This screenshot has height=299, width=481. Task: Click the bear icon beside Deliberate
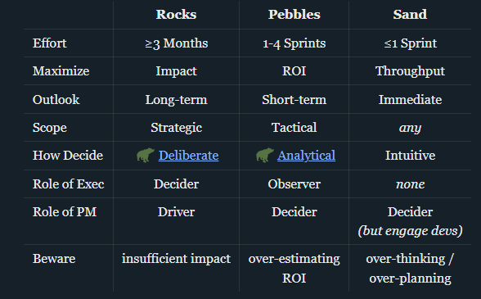146,155
